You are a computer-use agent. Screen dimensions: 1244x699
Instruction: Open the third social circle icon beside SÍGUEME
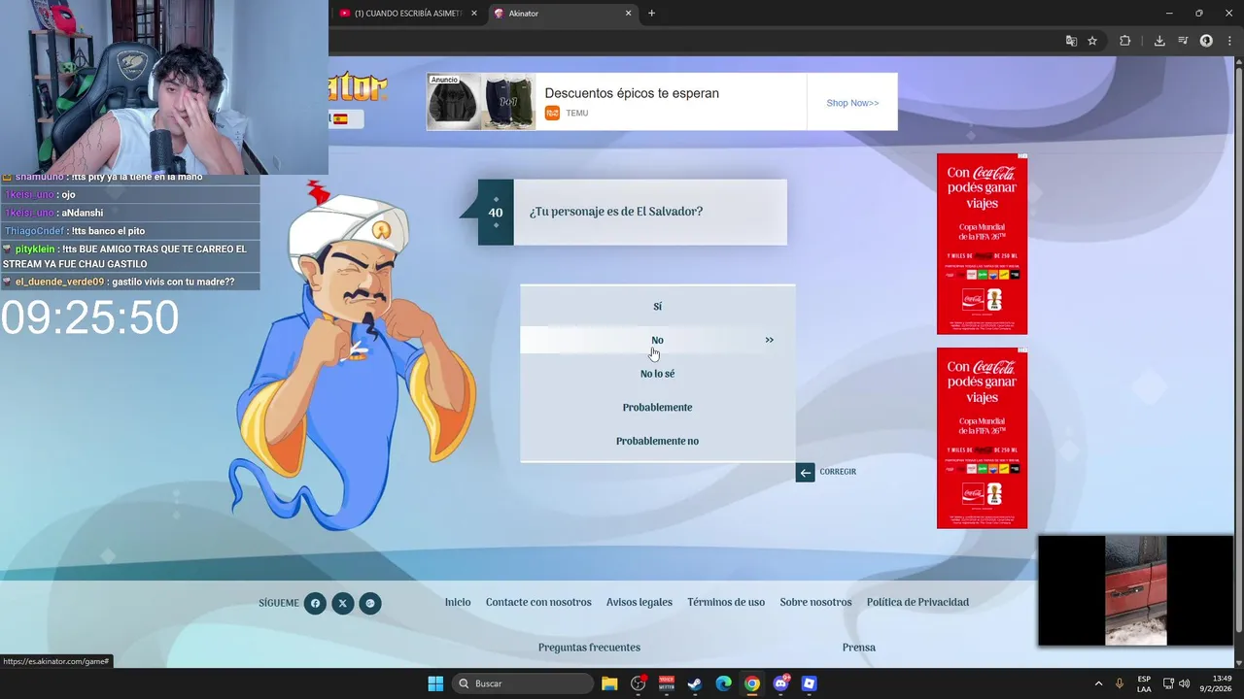click(370, 603)
